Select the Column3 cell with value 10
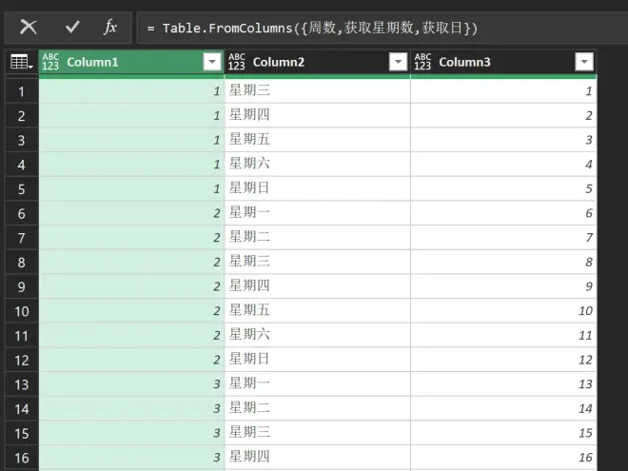Screen dimensions: 628x471 [x=504, y=311]
